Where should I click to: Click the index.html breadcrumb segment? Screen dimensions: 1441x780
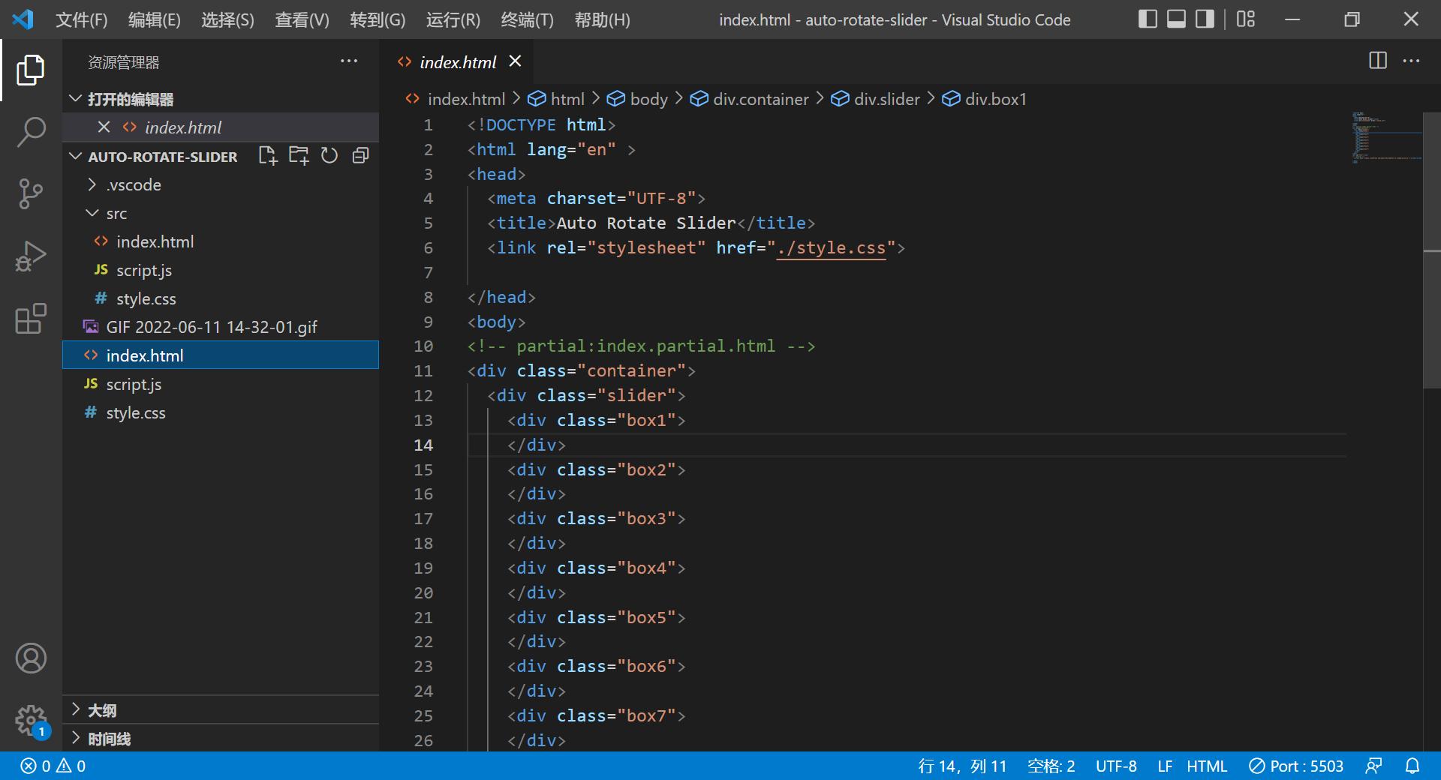click(x=456, y=99)
